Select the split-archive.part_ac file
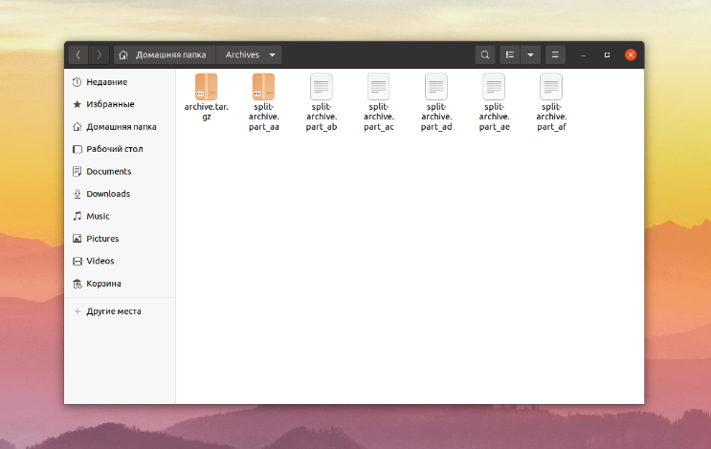711x449 pixels. coord(378,88)
